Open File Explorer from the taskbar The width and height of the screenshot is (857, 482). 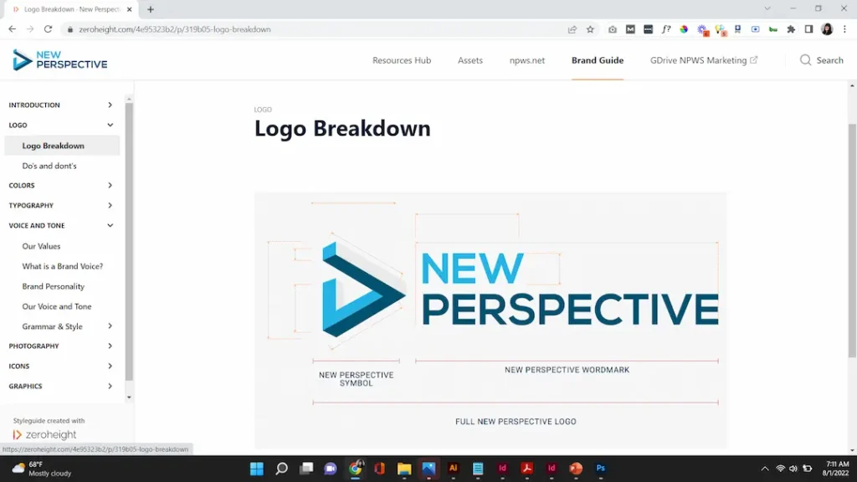(x=404, y=469)
